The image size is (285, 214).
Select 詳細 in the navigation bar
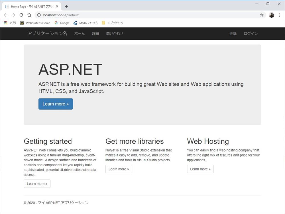click(x=95, y=34)
